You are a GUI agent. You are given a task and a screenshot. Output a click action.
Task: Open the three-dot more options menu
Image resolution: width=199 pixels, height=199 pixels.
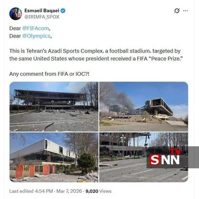tap(185, 10)
